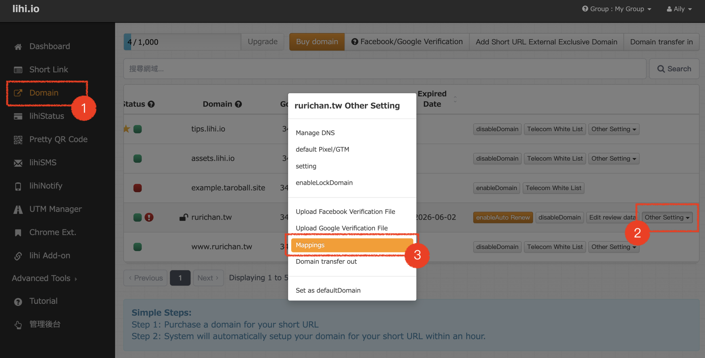Screen dimensions: 705x358
Task: Toggle the green status of tips.lihi.io
Action: pyautogui.click(x=137, y=129)
